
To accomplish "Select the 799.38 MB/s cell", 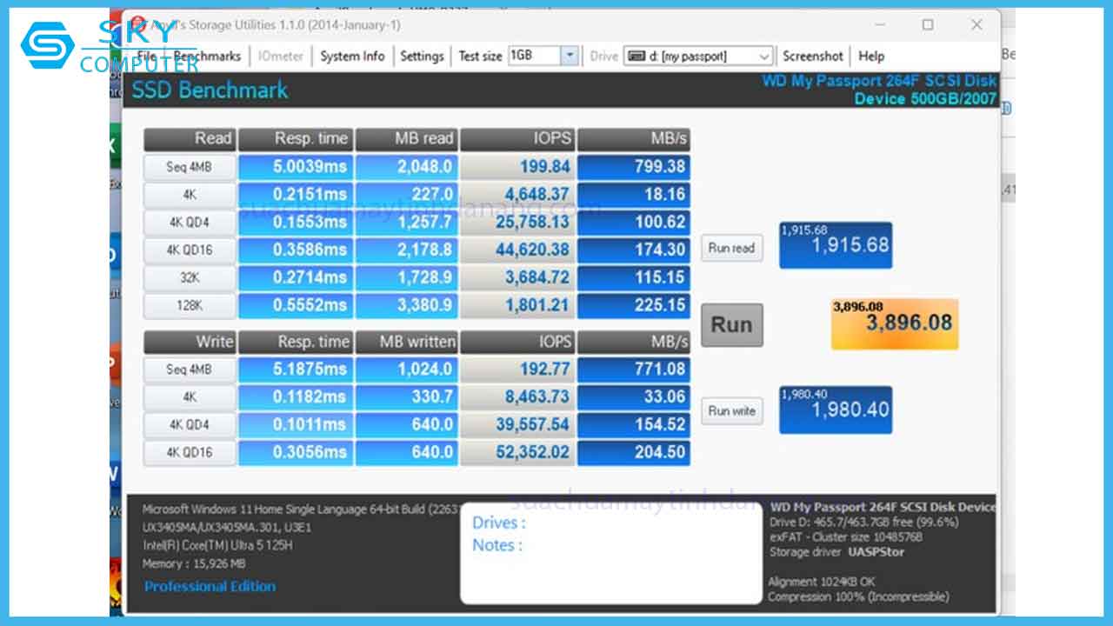I will coord(633,166).
